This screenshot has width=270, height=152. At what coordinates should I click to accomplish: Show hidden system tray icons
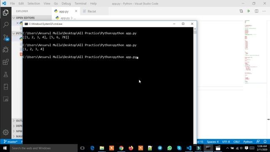click(227, 148)
